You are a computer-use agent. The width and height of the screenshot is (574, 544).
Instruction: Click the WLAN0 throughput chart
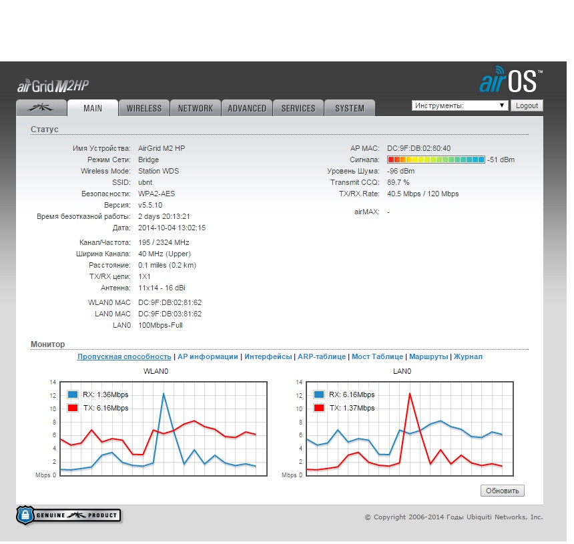[164, 429]
